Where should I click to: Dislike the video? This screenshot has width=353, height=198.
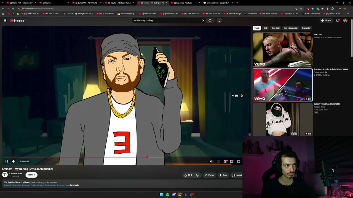pyautogui.click(x=197, y=175)
